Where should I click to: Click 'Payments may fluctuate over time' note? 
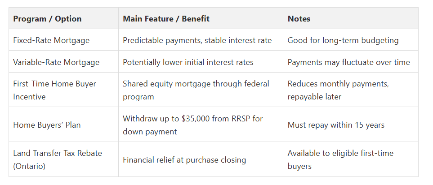[349, 62]
